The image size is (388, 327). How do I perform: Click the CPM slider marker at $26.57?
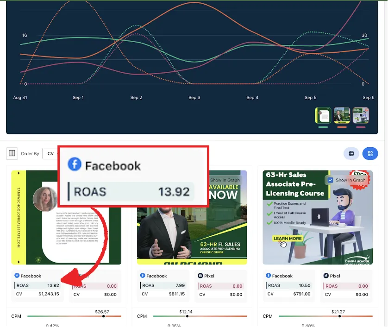click(103, 316)
